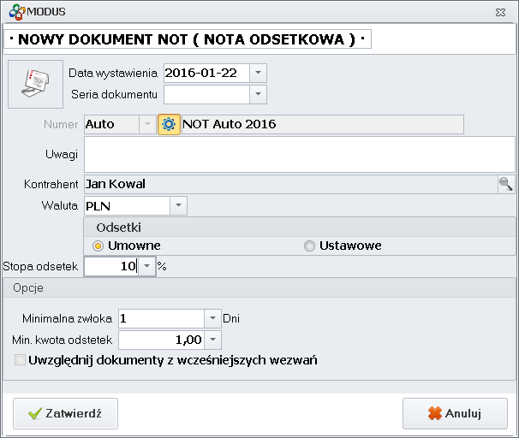
Task: Confirm with Zatwierdź button
Action: [66, 413]
